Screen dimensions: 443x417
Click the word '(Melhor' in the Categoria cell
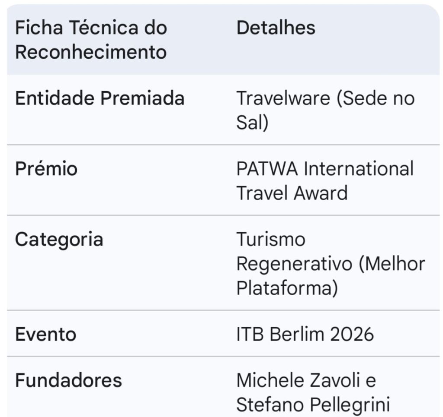(x=392, y=264)
